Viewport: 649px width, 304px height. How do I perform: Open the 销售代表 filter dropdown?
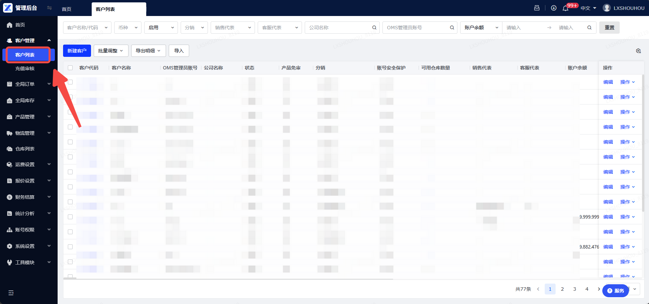233,28
